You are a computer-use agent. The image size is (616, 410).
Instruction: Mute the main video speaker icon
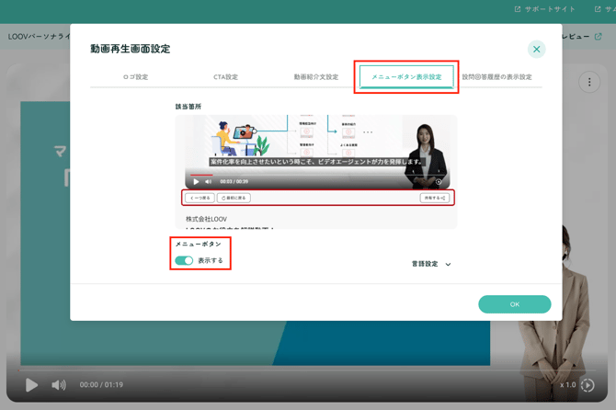coord(59,385)
